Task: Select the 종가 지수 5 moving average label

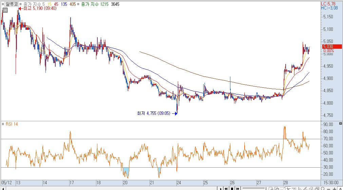Action: point(34,4)
